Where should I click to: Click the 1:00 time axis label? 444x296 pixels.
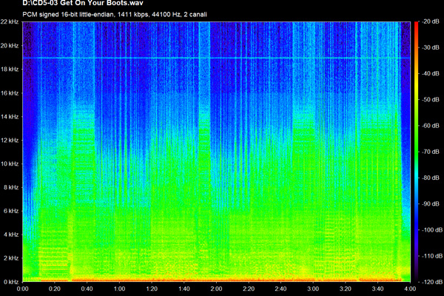[x=118, y=289]
